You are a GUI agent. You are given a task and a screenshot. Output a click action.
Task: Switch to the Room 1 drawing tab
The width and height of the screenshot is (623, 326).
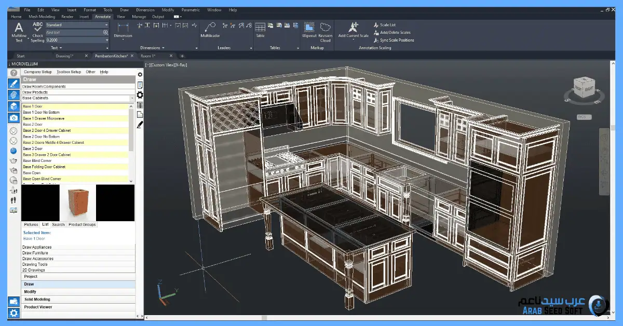point(148,56)
